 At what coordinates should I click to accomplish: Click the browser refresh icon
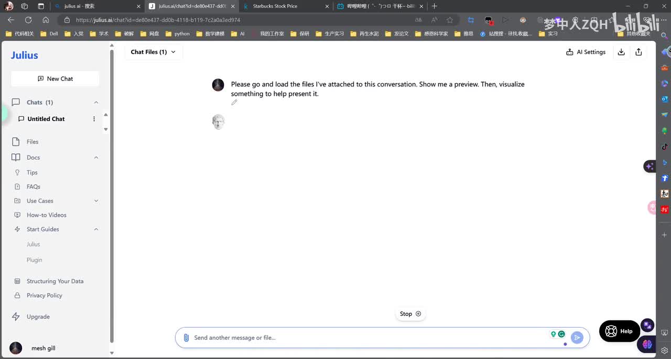(x=28, y=20)
